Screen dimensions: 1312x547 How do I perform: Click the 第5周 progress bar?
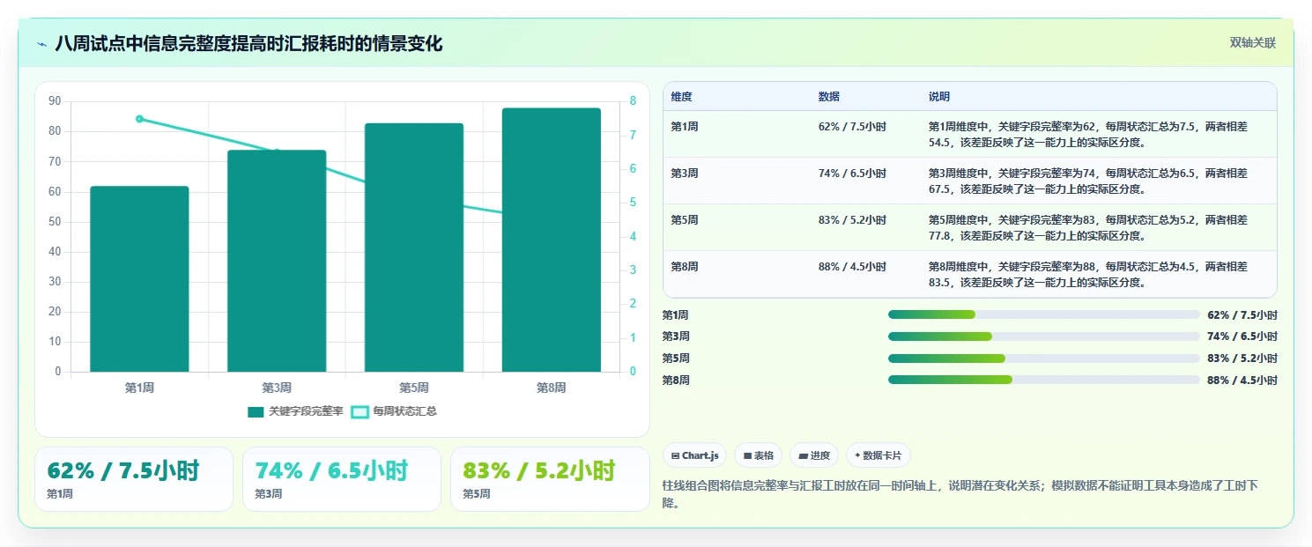[1044, 359]
